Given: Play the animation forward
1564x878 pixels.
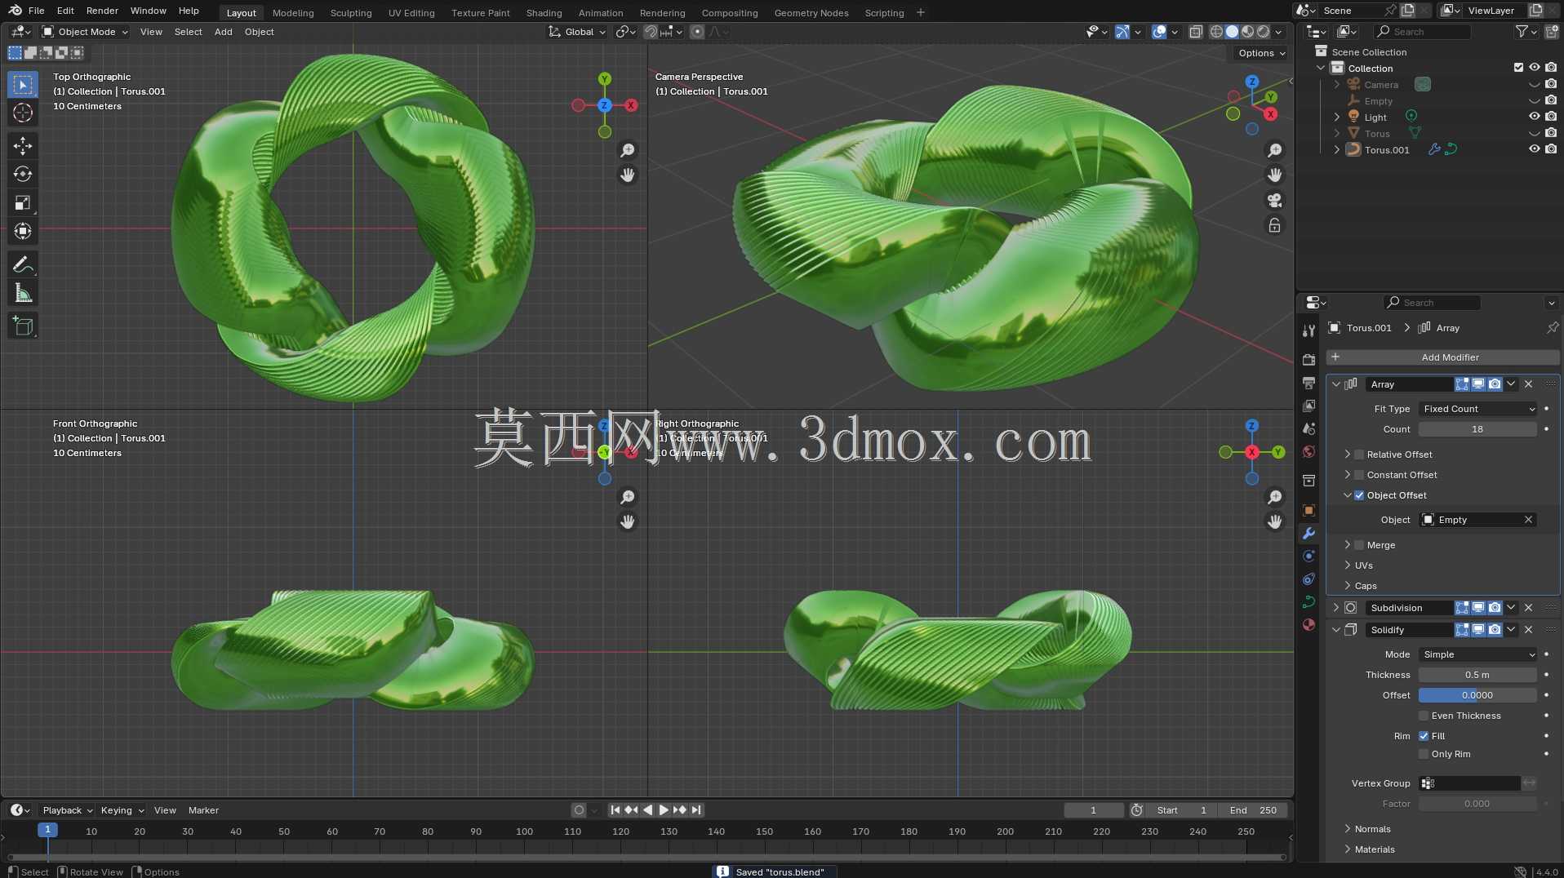Looking at the screenshot, I should tap(664, 810).
